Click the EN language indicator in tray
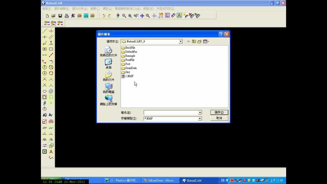The height and width of the screenshot is (184, 327). (x=223, y=180)
